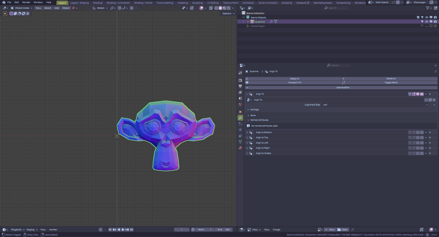439x237 pixels.
Task: Click modifier icon next to Suzanne in outliner
Action: [x=271, y=21]
